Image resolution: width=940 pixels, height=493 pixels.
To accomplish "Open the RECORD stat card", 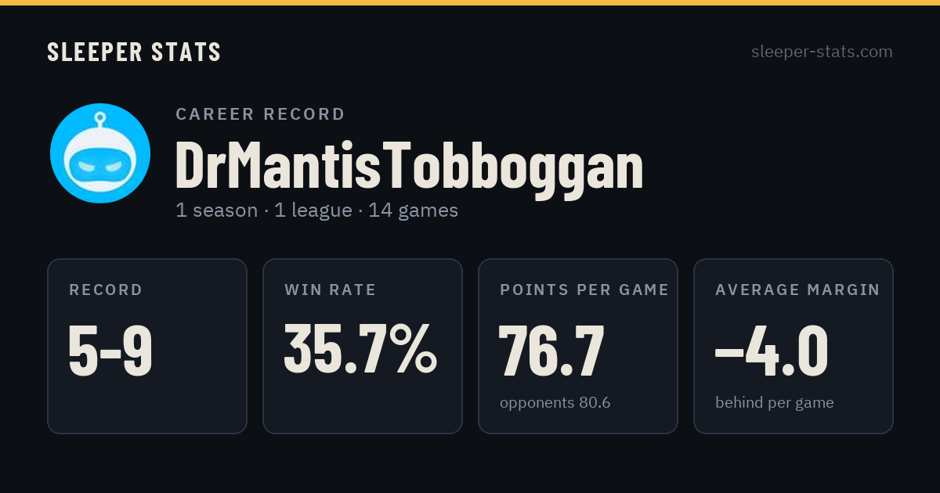I will (x=147, y=346).
